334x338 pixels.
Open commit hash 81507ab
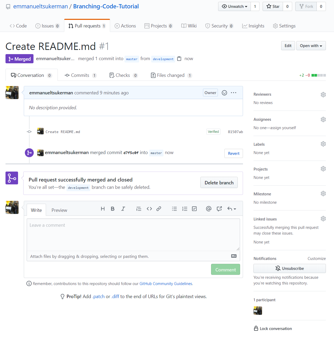point(235,132)
